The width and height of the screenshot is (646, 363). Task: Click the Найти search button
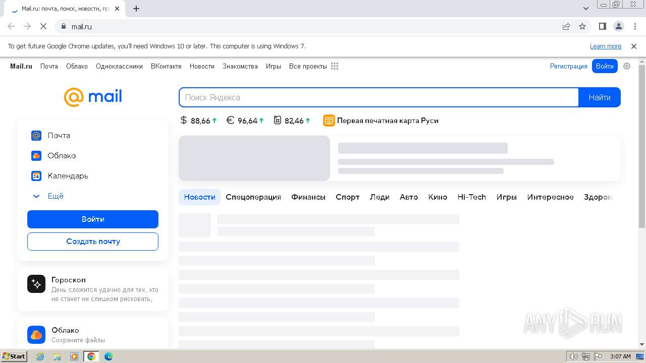[x=600, y=97]
